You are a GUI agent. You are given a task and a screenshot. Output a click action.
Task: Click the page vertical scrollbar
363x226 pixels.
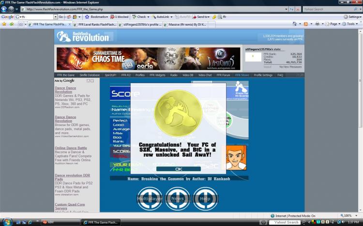pos(361,120)
